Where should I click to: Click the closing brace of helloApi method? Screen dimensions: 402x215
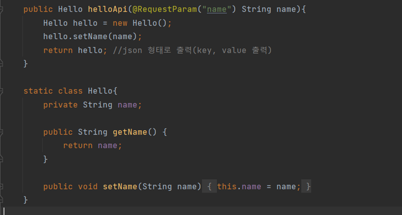26,64
